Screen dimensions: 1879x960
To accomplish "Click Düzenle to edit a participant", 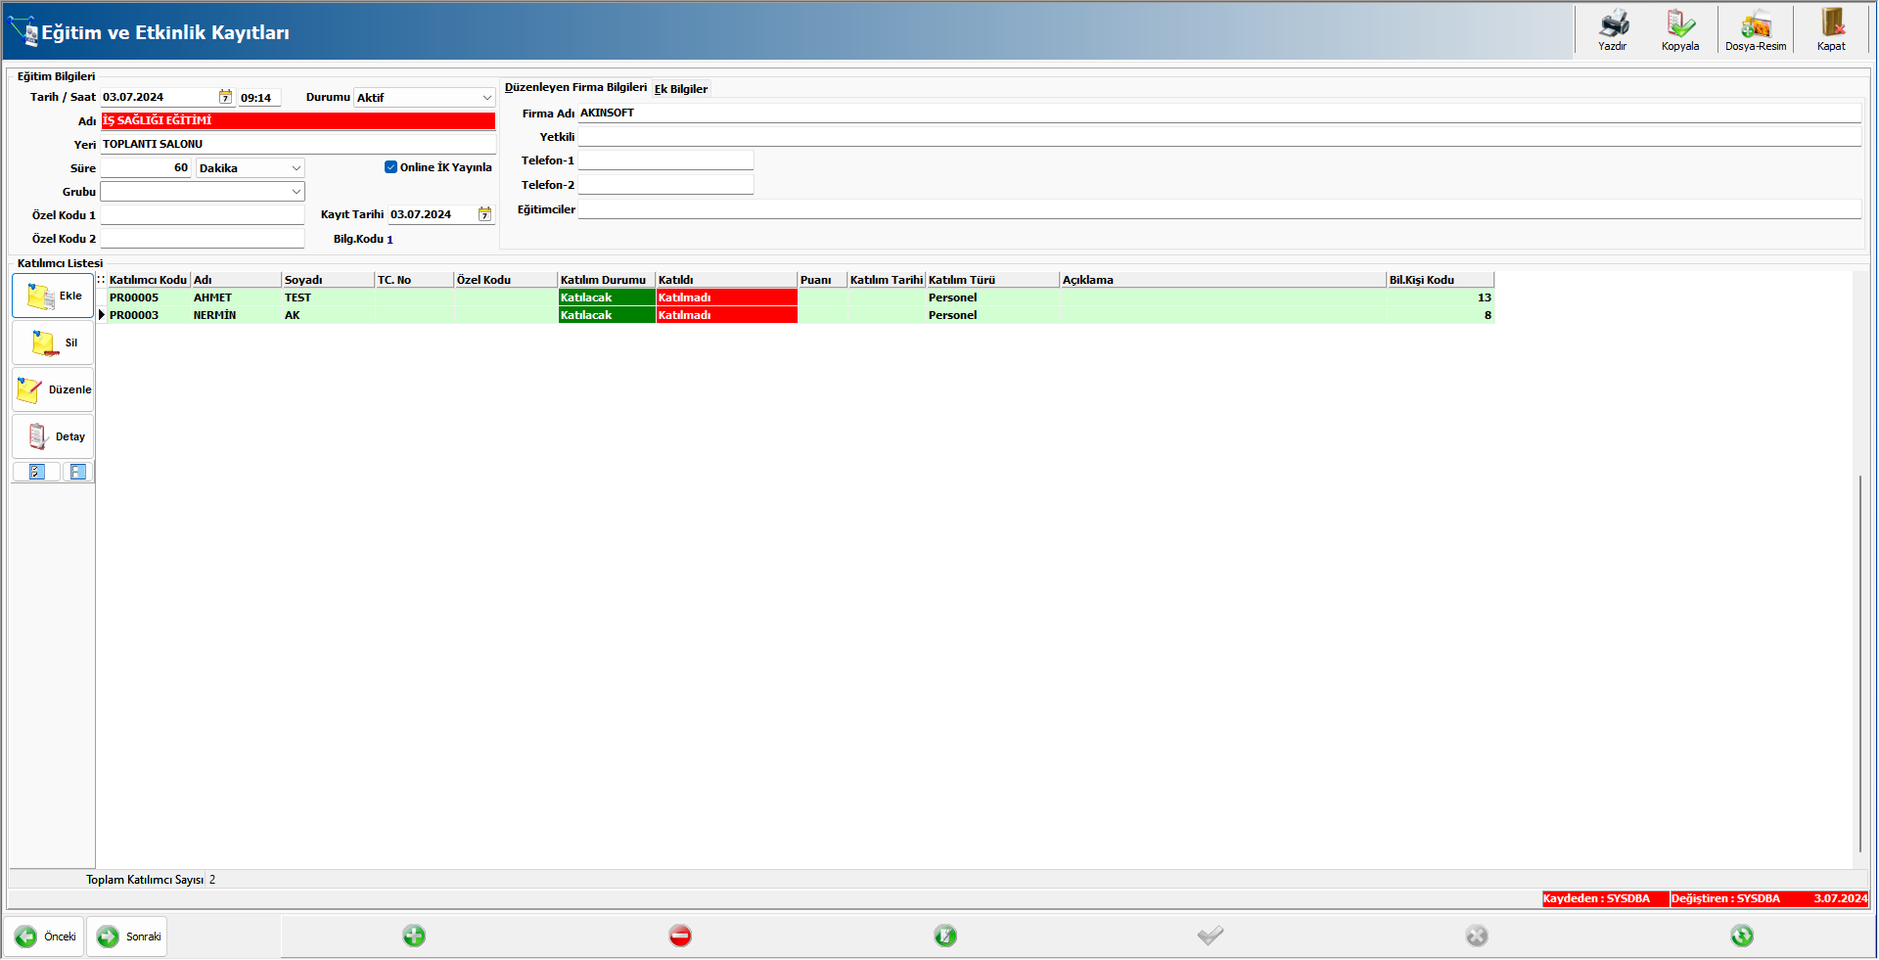I will [53, 389].
